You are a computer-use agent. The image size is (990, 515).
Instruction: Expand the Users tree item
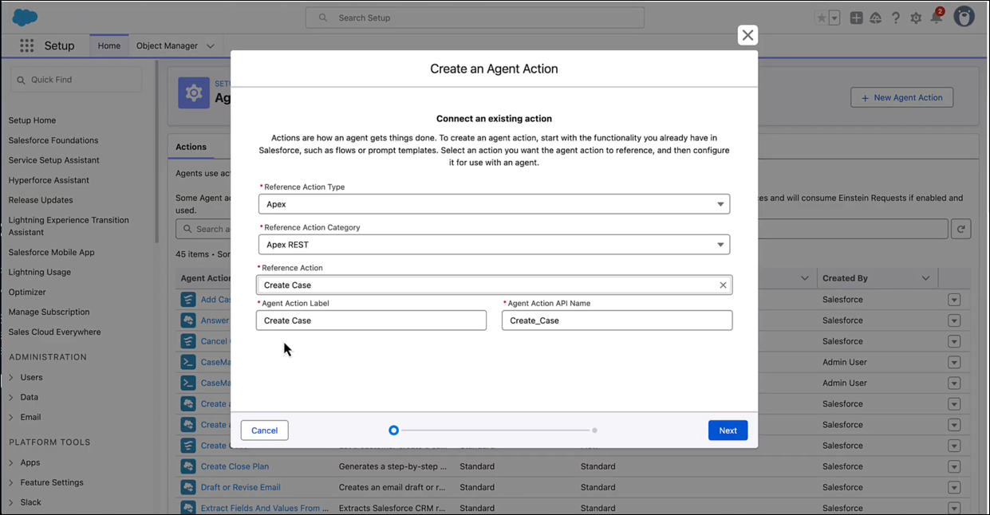[x=11, y=377]
